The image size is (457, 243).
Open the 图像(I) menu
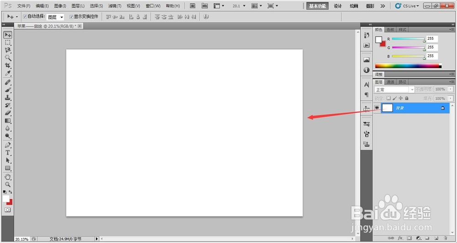pyautogui.click(x=60, y=6)
